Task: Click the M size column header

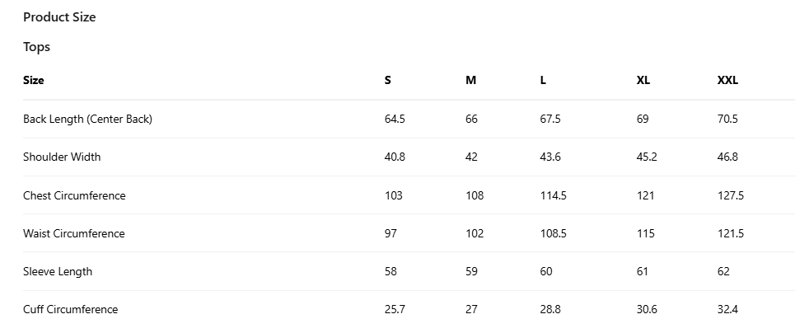Action: [x=470, y=80]
